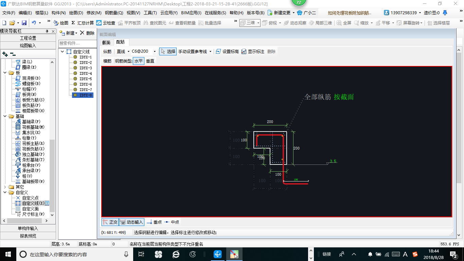
Task: Click the 报表预览 button
Action: [x=28, y=236]
